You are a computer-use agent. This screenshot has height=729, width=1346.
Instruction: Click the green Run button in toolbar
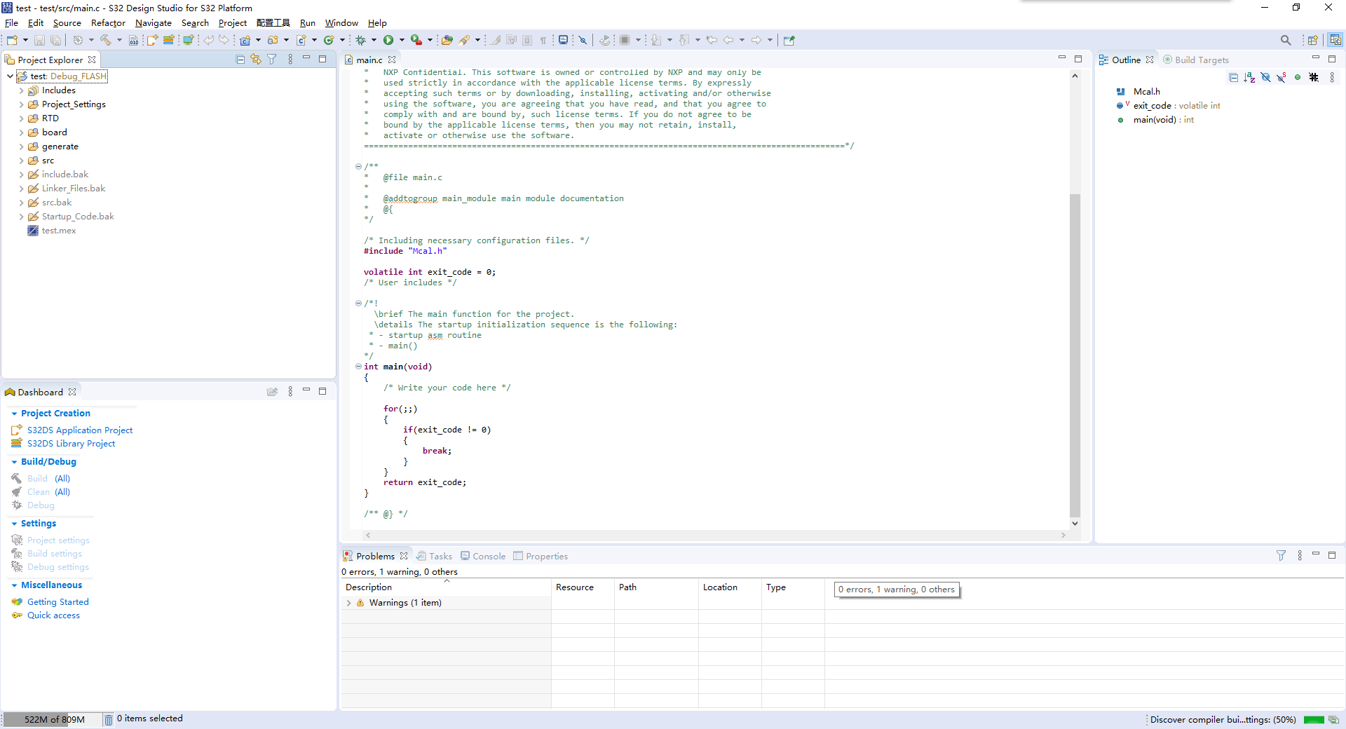388,40
